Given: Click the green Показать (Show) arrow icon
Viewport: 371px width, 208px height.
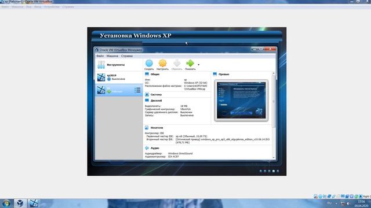Looking at the screenshot, I should [190, 63].
